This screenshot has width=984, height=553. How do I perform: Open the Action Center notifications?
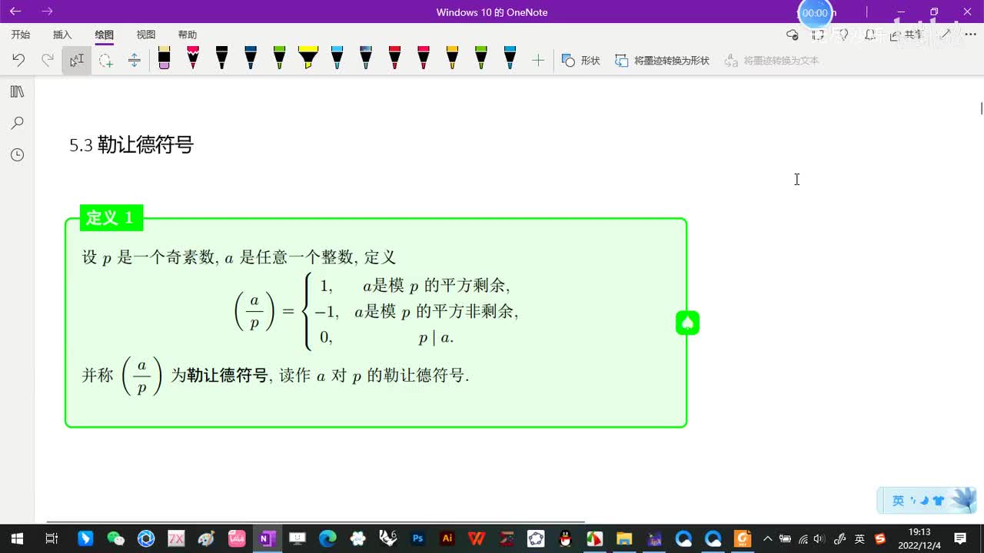(960, 538)
